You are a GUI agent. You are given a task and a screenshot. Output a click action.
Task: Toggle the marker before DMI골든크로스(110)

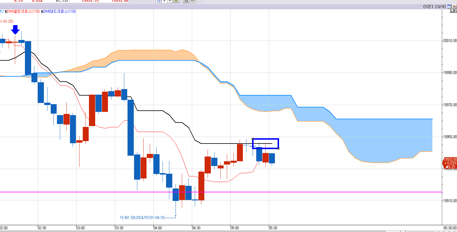coord(6,12)
